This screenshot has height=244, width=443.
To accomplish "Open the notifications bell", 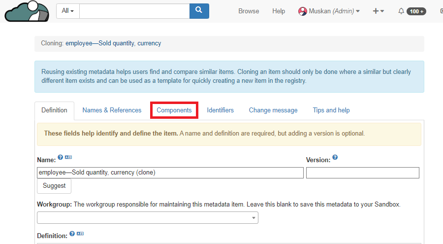I will point(401,11).
